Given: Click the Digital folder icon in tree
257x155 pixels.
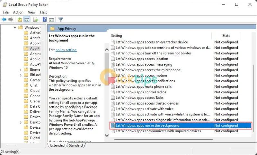Looking at the screenshot, I should coord(26,138).
